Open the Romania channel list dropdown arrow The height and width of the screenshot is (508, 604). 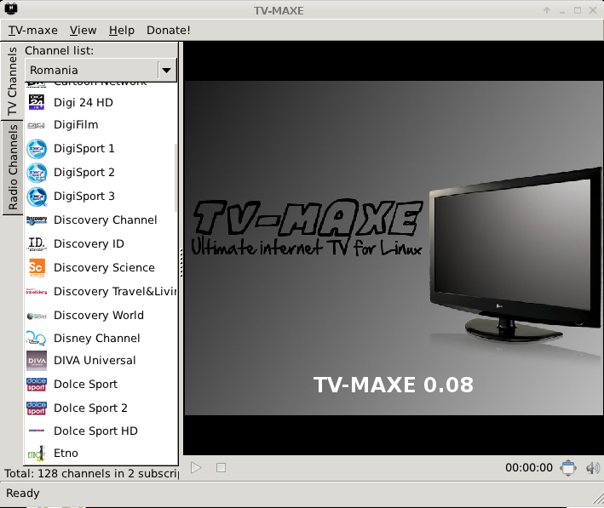pos(166,71)
